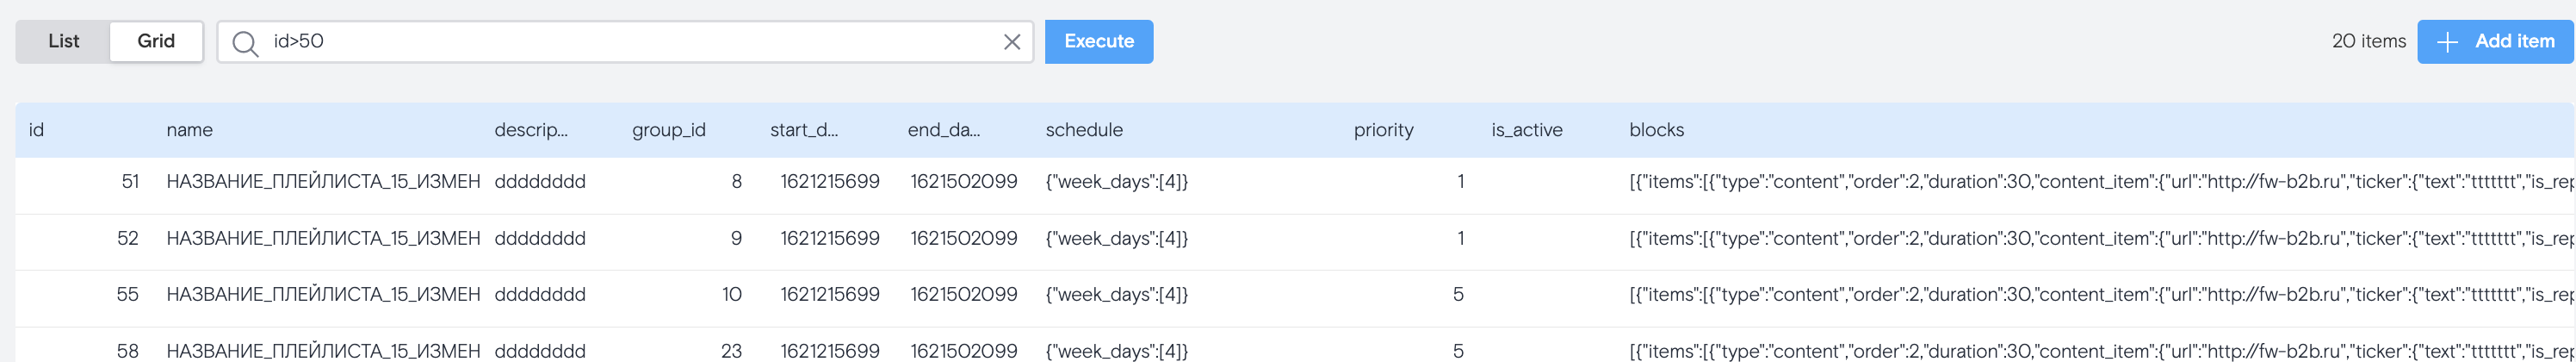2576x362 pixels.
Task: Sort by the id column header
Action: point(37,130)
